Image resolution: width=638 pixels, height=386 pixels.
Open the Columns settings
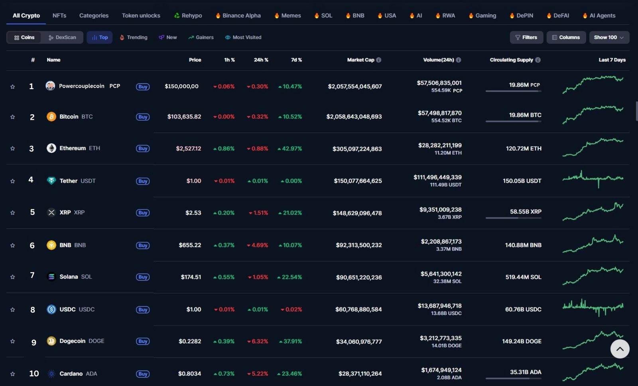coord(566,37)
